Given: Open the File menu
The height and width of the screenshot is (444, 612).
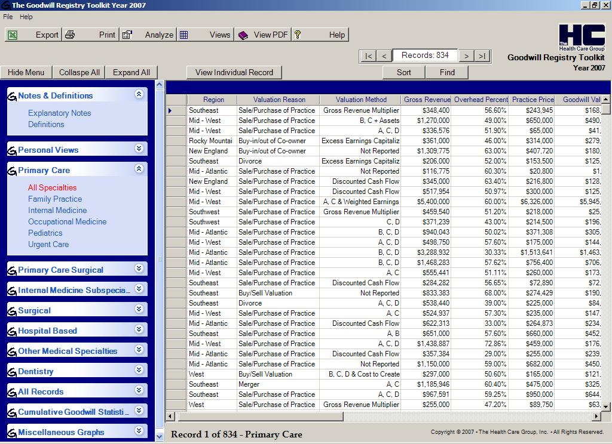Looking at the screenshot, I should tap(8, 17).
